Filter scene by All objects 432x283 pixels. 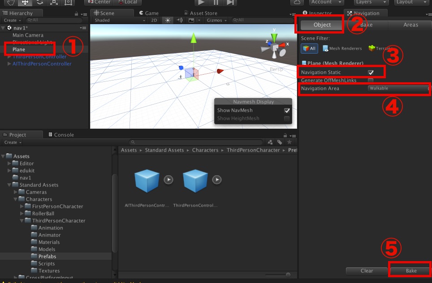(309, 48)
